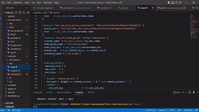Screen dimensions: 199x112
Task: Maximize the panel with chevron up
Action: pos(198,92)
